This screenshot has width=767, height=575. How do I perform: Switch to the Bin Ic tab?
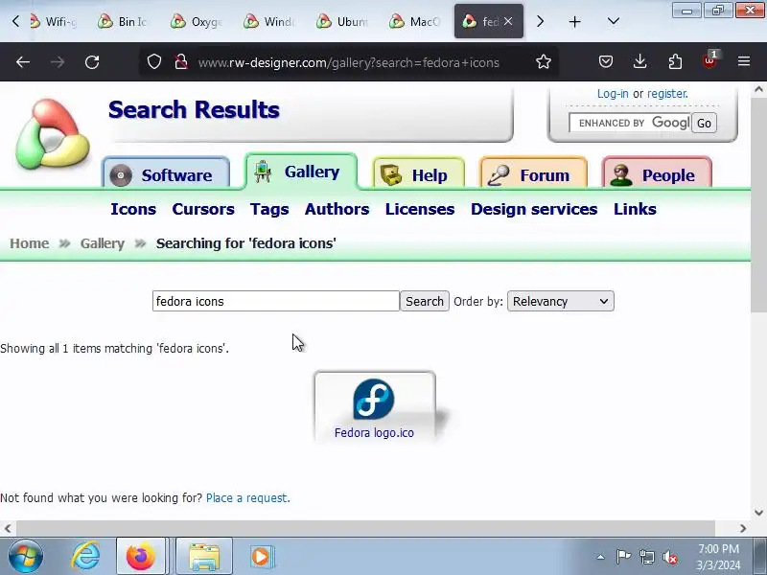pyautogui.click(x=123, y=21)
